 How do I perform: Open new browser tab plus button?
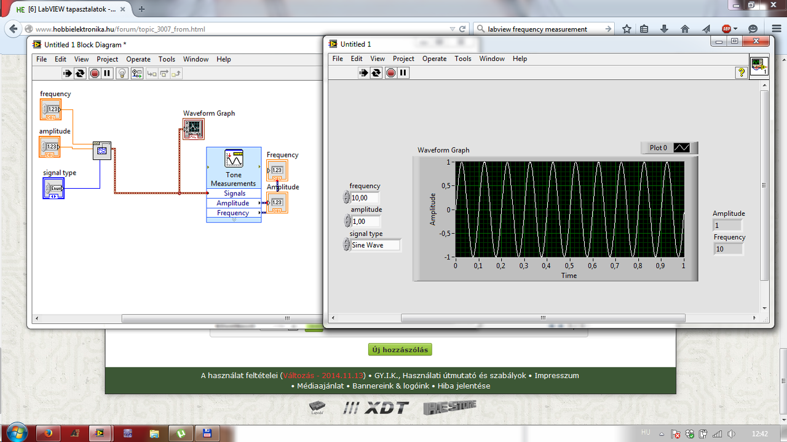(141, 9)
